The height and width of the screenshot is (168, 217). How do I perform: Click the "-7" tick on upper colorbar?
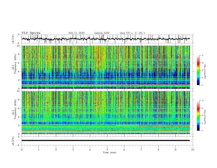pyautogui.click(x=202, y=85)
